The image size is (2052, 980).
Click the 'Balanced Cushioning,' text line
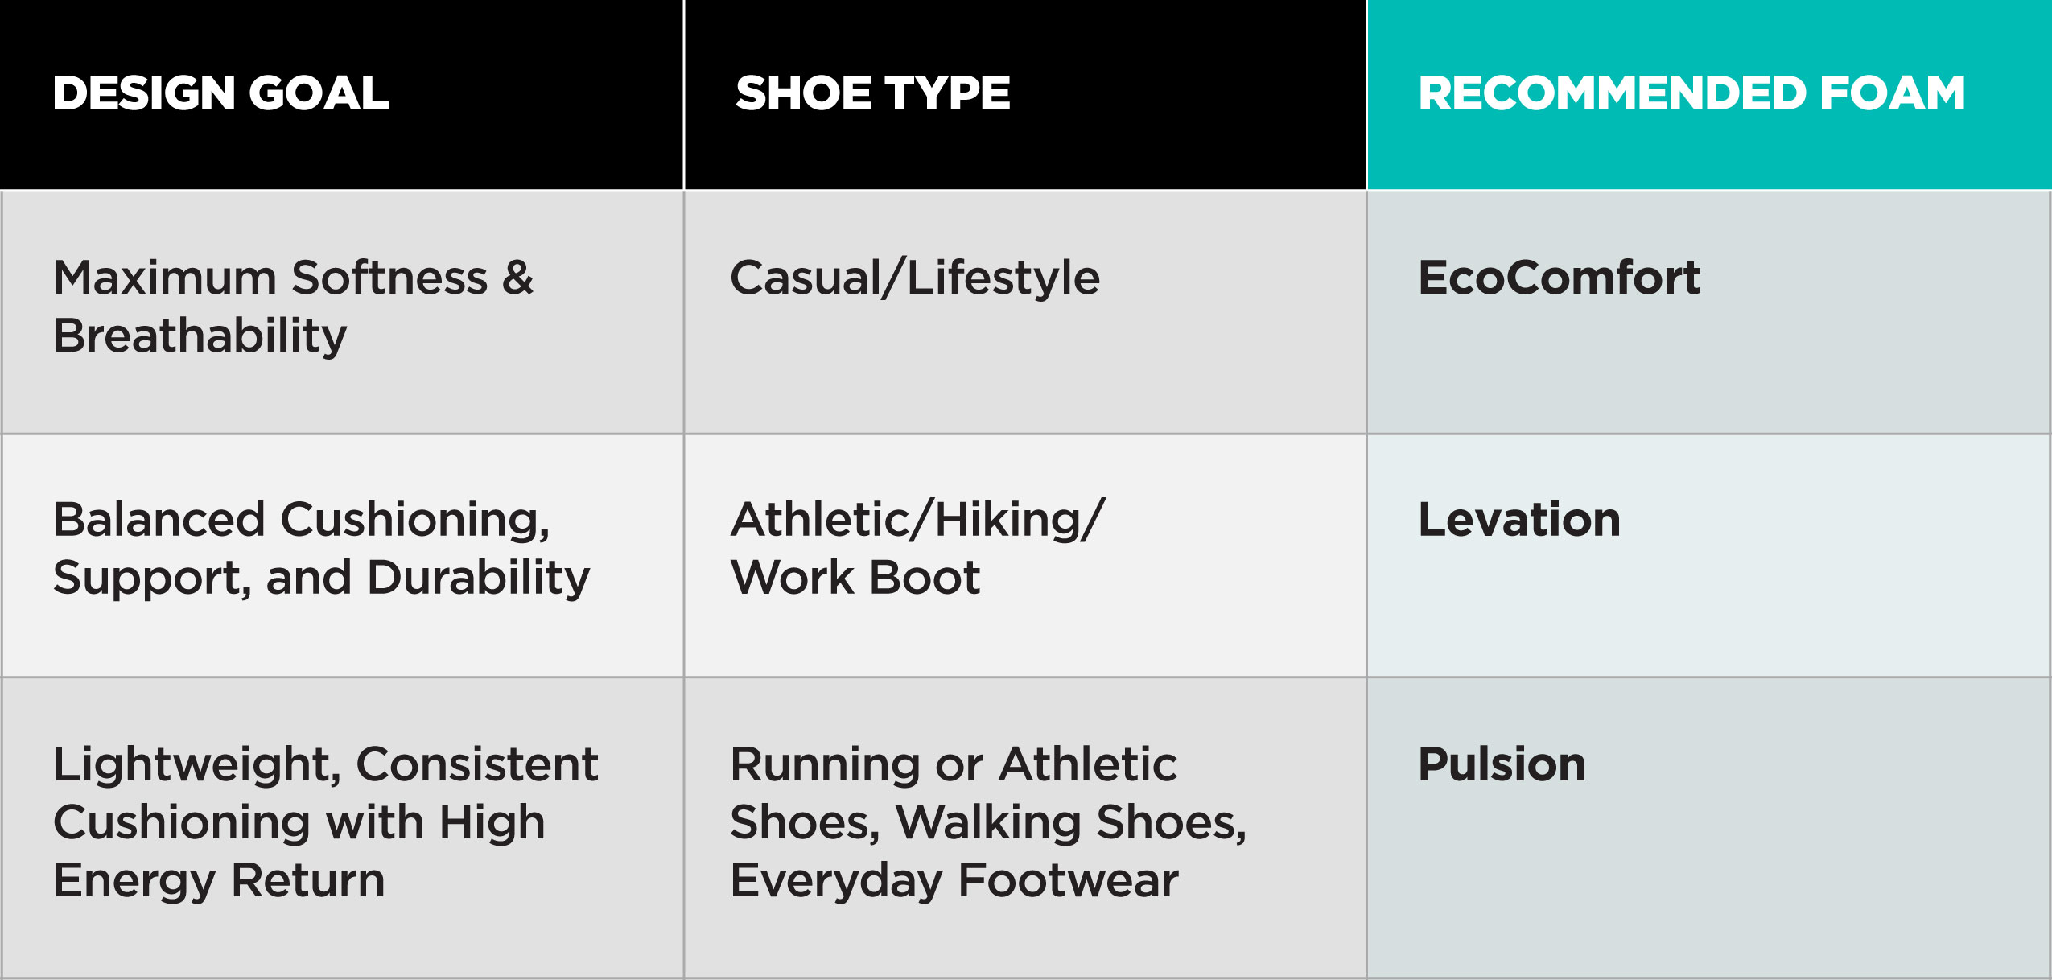(301, 520)
